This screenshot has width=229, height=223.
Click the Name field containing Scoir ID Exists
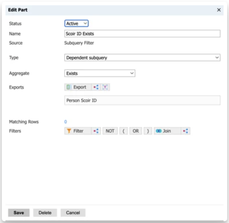(142, 34)
